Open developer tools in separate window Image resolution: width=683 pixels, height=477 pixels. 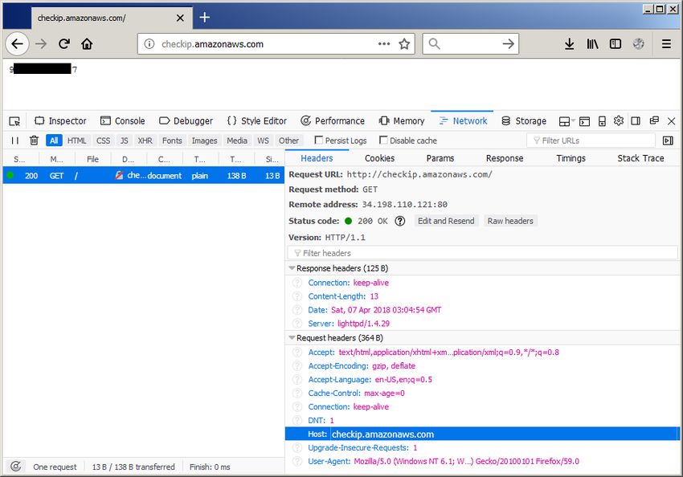[654, 120]
